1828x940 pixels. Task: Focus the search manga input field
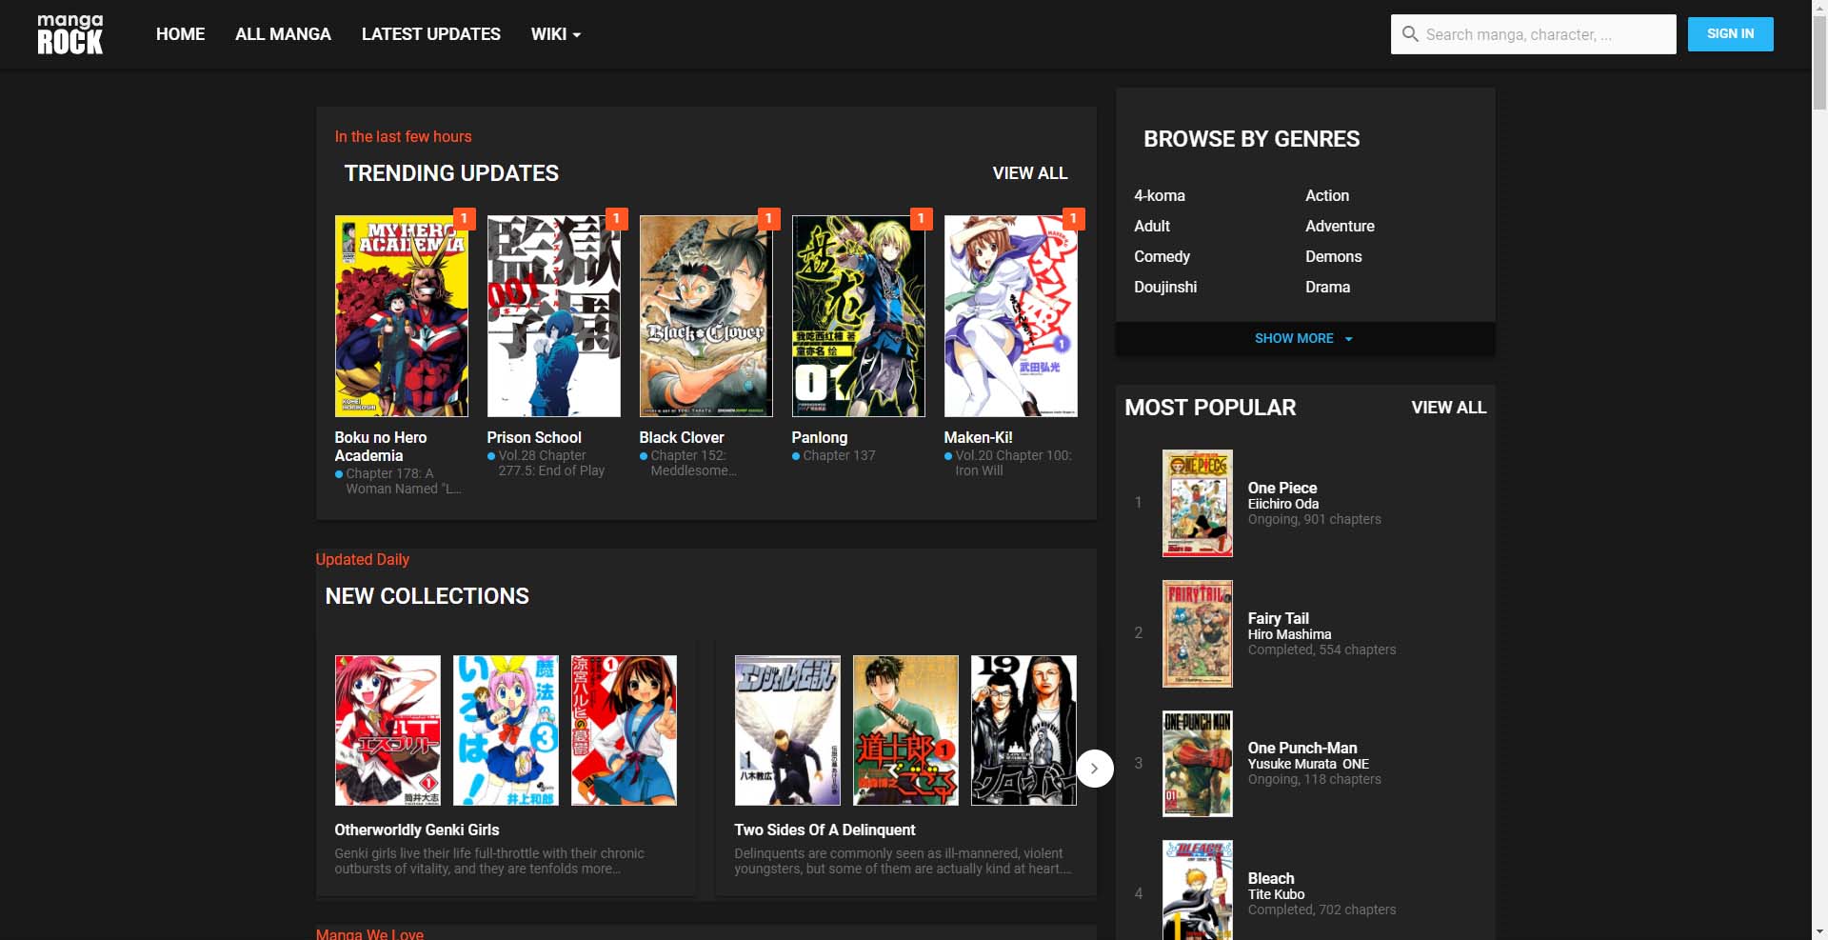click(x=1533, y=34)
